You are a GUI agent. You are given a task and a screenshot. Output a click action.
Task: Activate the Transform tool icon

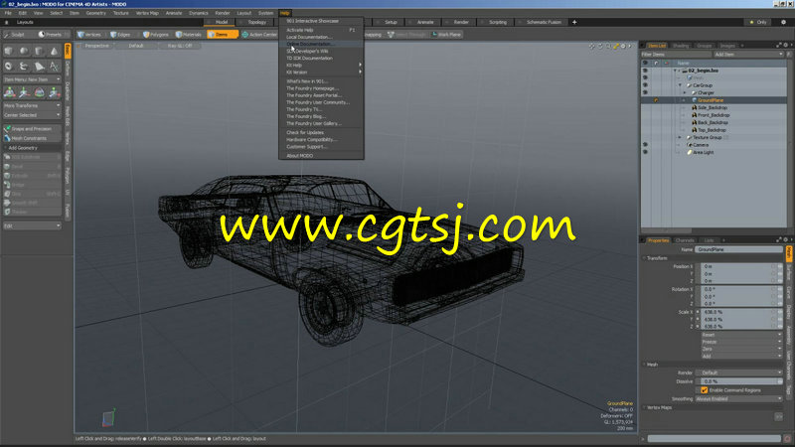point(9,92)
